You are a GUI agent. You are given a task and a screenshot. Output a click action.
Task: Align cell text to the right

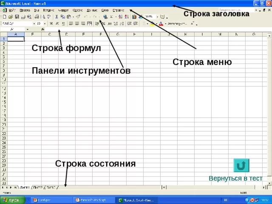click(x=83, y=23)
